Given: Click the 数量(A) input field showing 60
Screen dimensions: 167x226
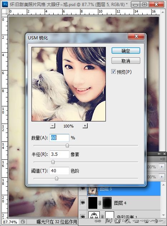Looking at the screenshot, I should tap(59, 138).
